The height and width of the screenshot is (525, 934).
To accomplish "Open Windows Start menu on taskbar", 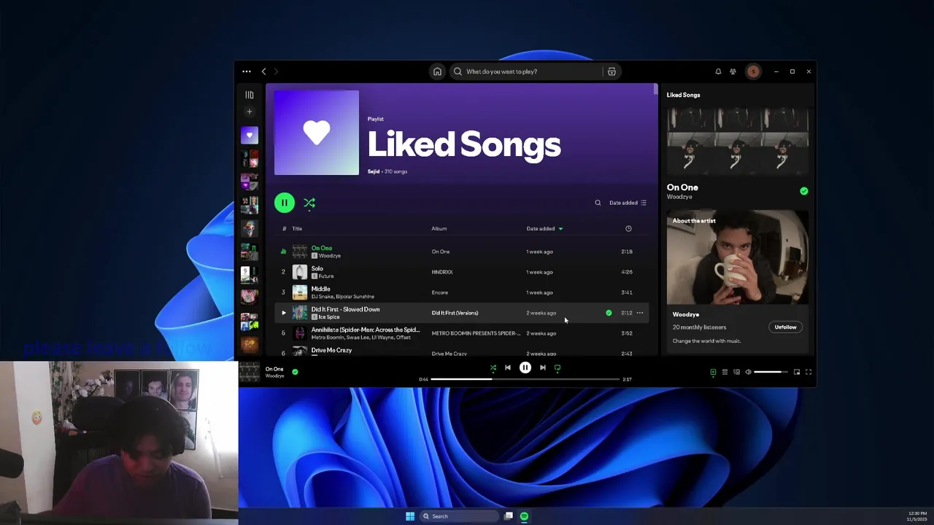I will tap(410, 516).
